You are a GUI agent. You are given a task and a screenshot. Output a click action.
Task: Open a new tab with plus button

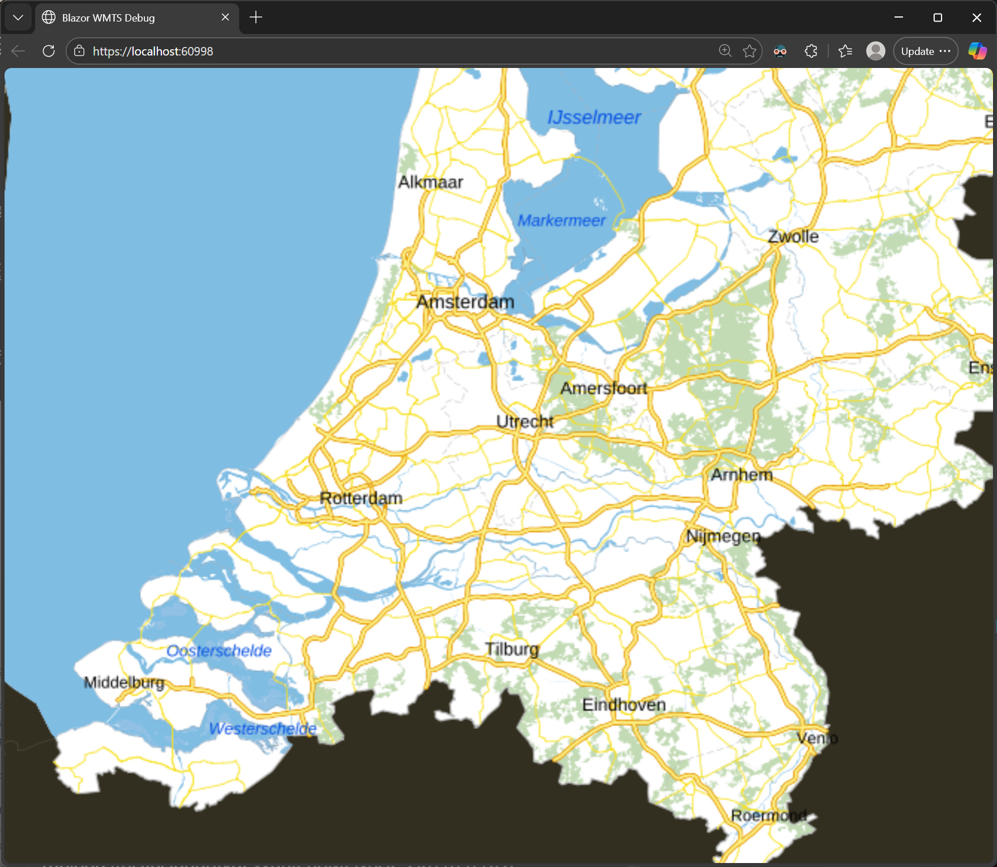(x=256, y=18)
